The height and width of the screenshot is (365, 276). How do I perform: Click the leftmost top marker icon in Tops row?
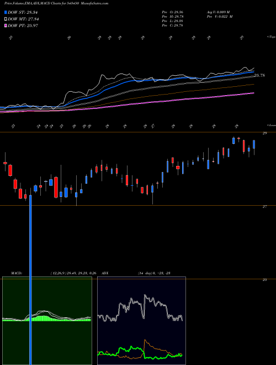(10, 38)
